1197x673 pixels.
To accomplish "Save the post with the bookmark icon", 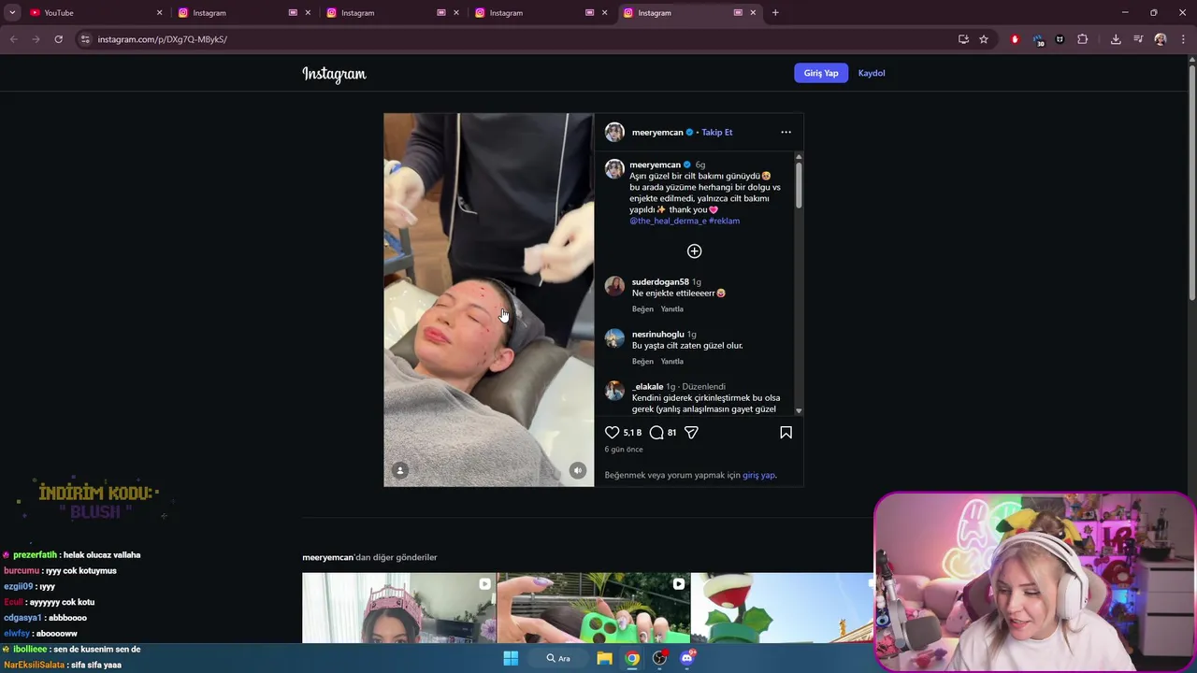I will 786,433.
